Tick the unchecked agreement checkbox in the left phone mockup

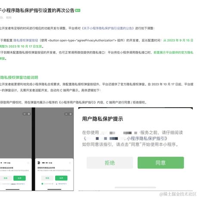coord(1,184)
